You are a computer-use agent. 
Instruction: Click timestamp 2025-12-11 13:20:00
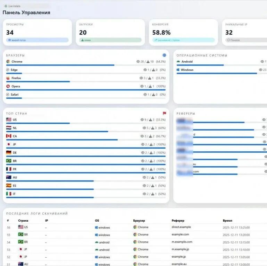pos(236,235)
